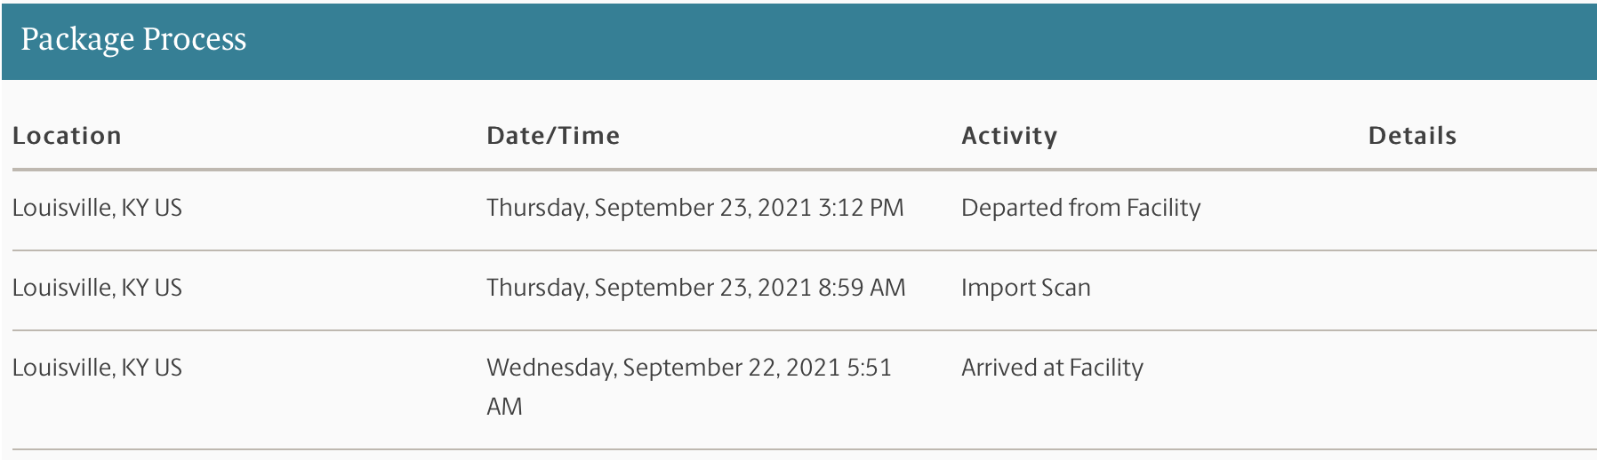This screenshot has height=460, width=1597.
Task: Click the Details column header
Action: click(x=1412, y=136)
